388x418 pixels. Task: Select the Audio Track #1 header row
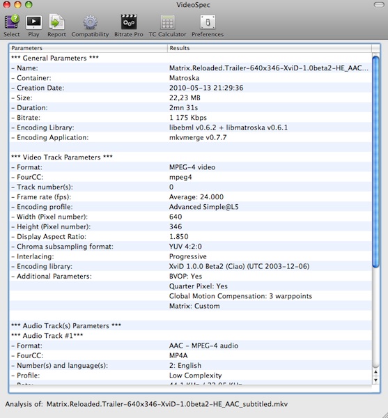coord(191,336)
